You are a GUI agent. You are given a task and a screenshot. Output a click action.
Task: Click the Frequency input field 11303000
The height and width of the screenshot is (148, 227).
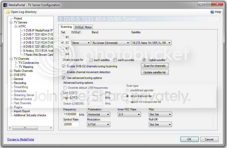click(71, 114)
